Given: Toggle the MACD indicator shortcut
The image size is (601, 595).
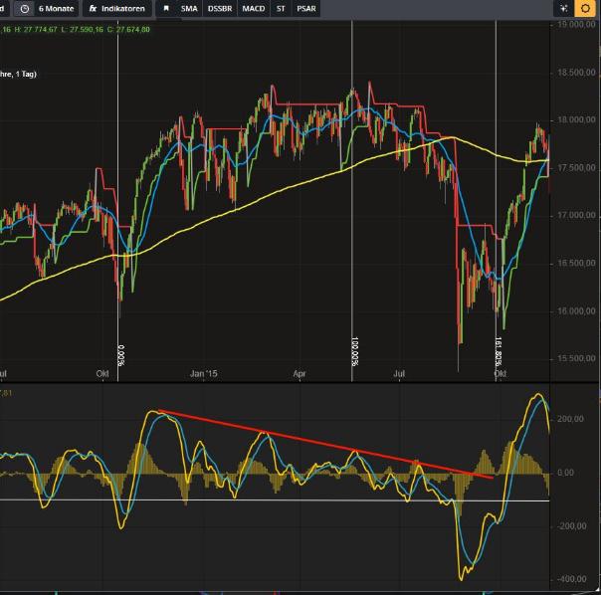Looking at the screenshot, I should [x=253, y=8].
